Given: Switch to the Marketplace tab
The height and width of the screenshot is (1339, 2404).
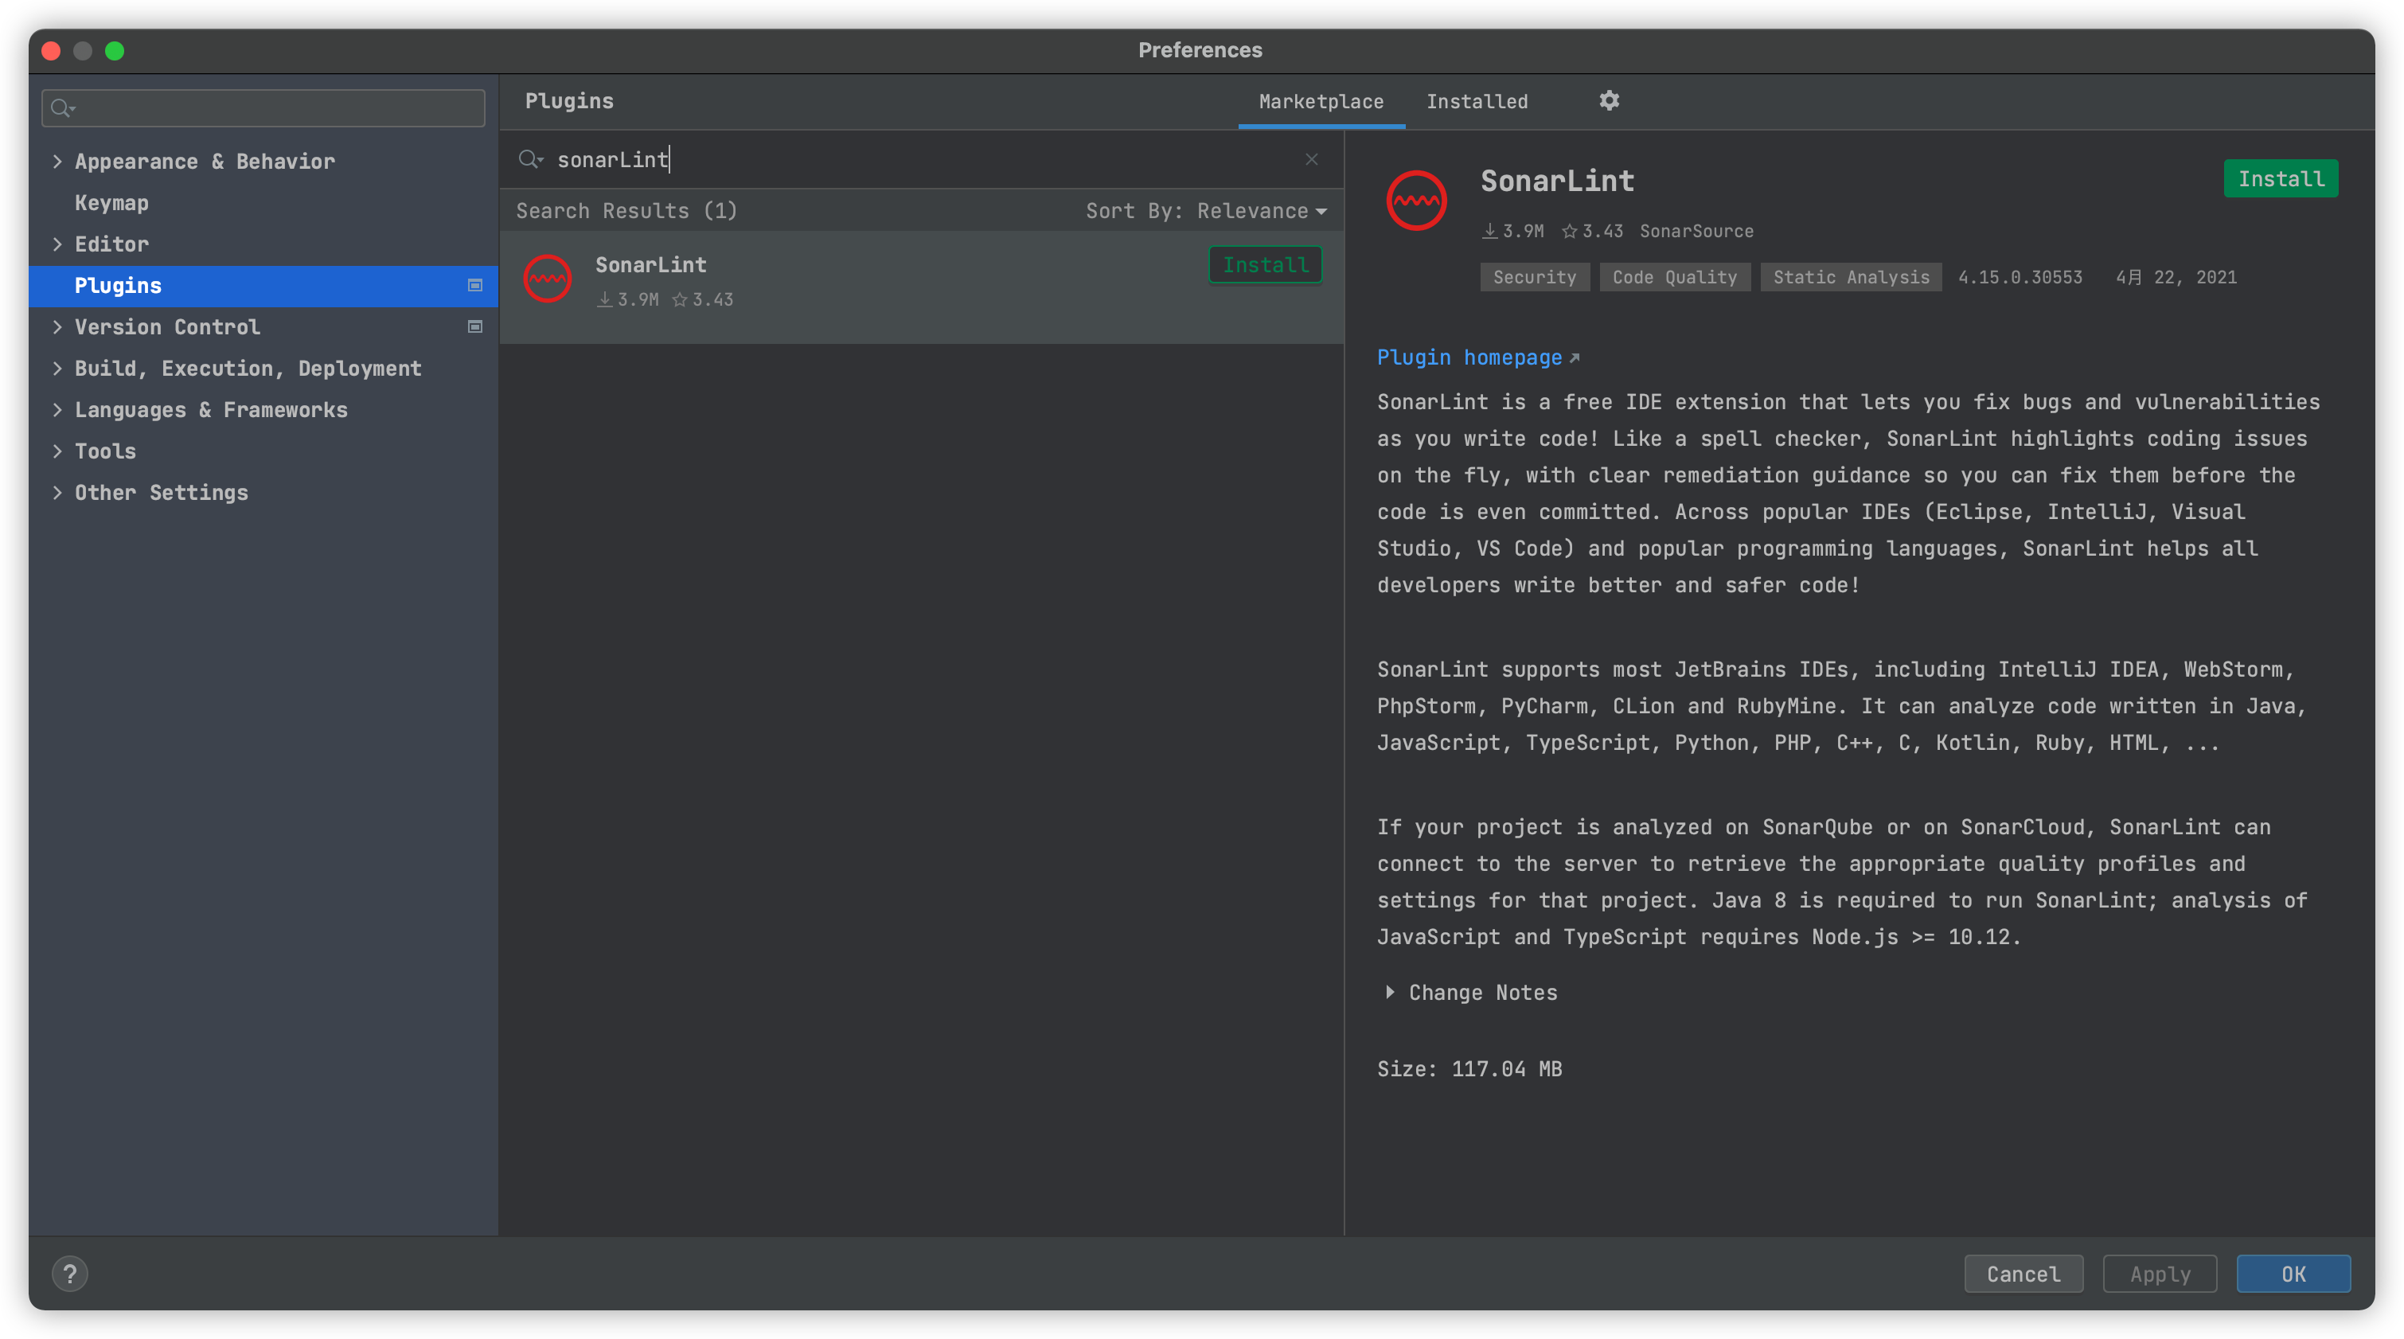Looking at the screenshot, I should coord(1321,102).
